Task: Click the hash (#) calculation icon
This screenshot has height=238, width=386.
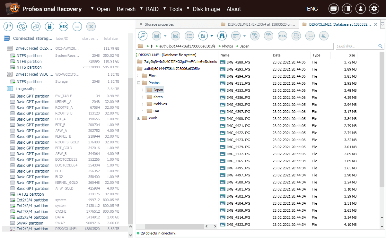Action: click(x=324, y=36)
